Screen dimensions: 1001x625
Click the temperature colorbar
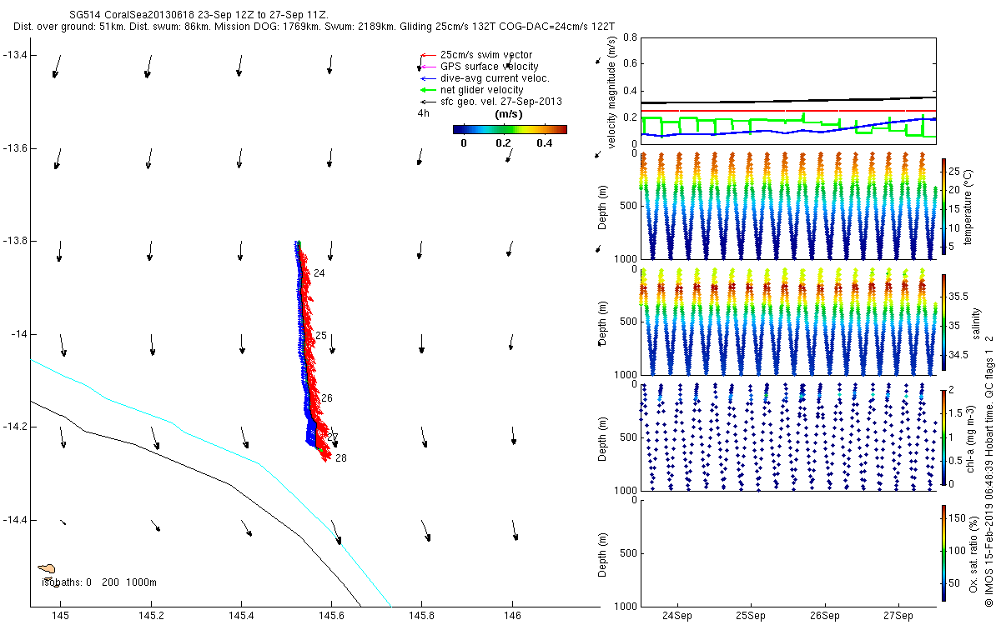[x=943, y=205]
